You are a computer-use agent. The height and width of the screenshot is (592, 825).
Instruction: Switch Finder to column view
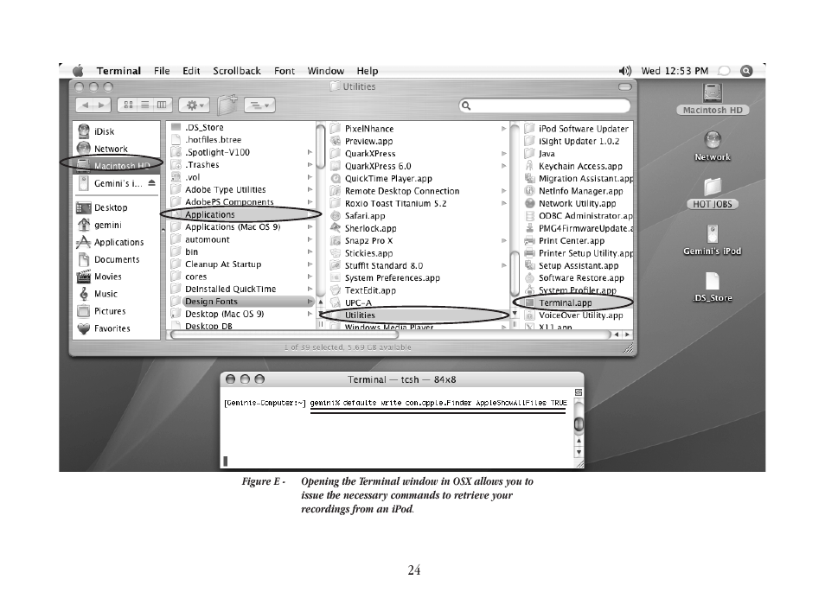(x=162, y=105)
